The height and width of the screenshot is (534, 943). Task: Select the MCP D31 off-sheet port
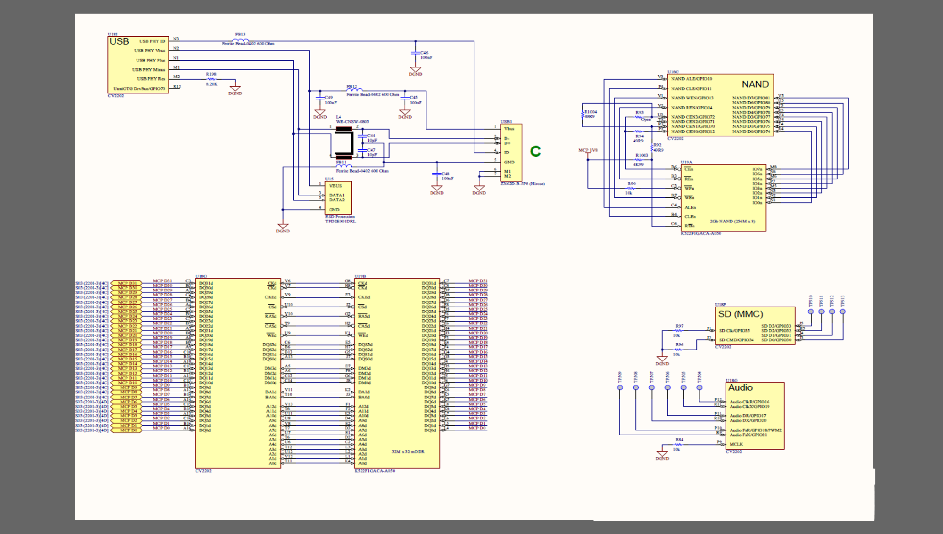pyautogui.click(x=126, y=283)
